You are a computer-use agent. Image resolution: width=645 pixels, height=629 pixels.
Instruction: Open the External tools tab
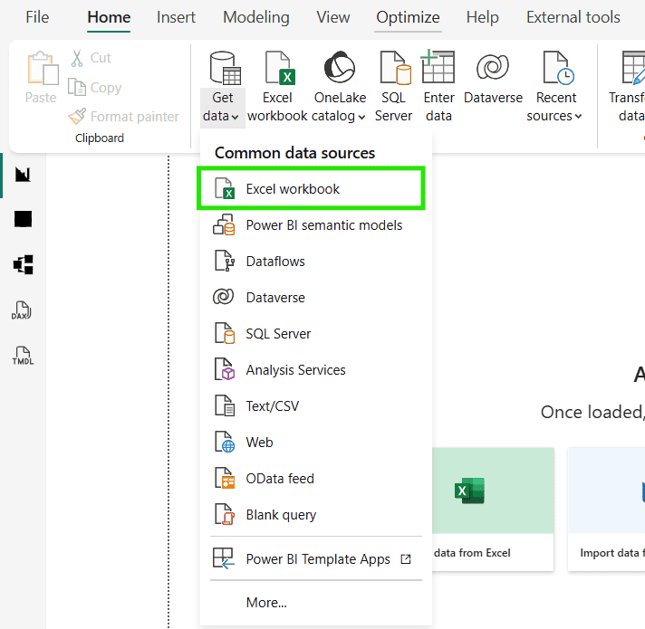[x=573, y=17]
